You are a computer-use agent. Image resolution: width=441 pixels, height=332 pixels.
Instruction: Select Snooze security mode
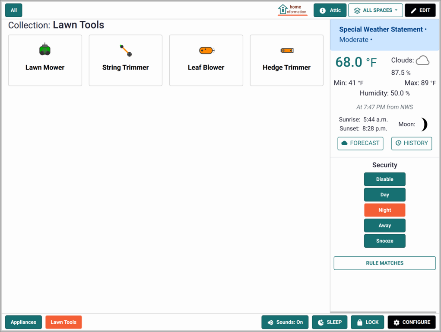pos(384,241)
